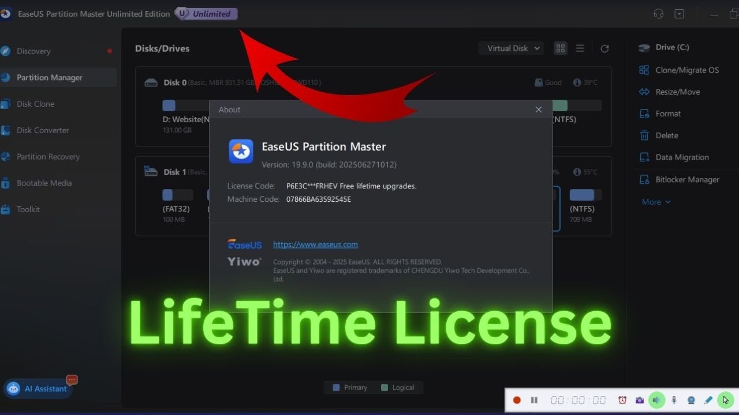Screen dimensions: 739x415
Task: Click the Drive (C:) panel header
Action: (x=665, y=47)
